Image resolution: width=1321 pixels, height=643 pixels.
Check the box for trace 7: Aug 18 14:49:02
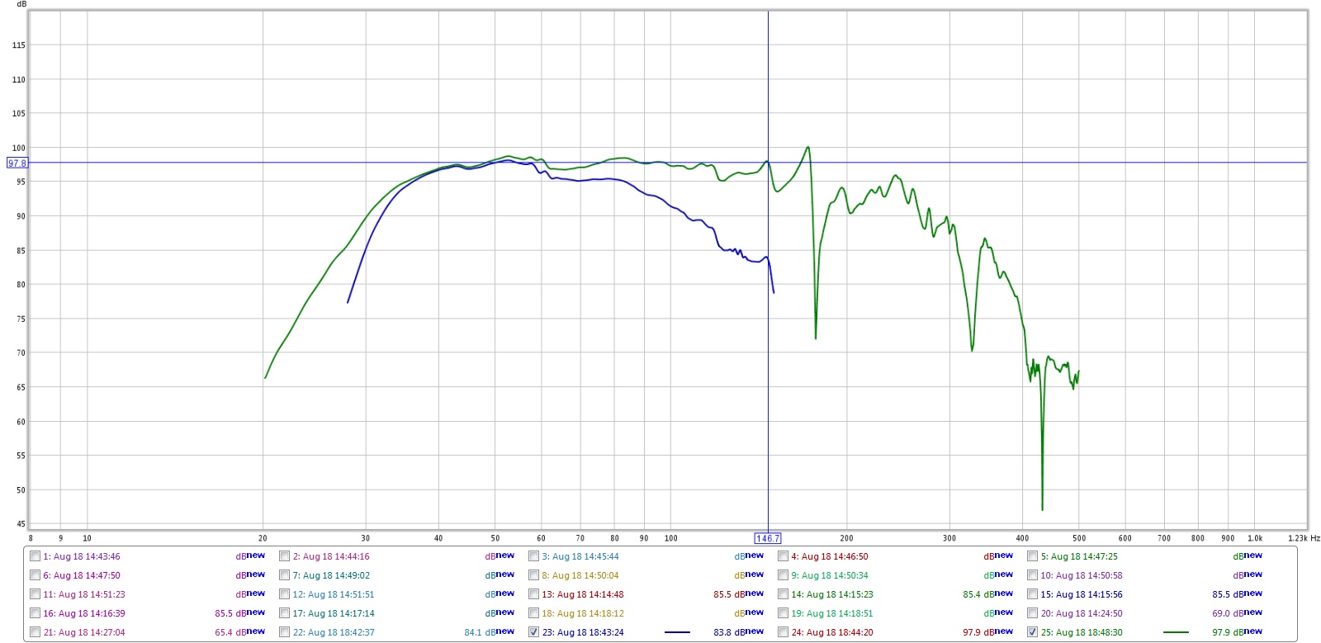284,574
